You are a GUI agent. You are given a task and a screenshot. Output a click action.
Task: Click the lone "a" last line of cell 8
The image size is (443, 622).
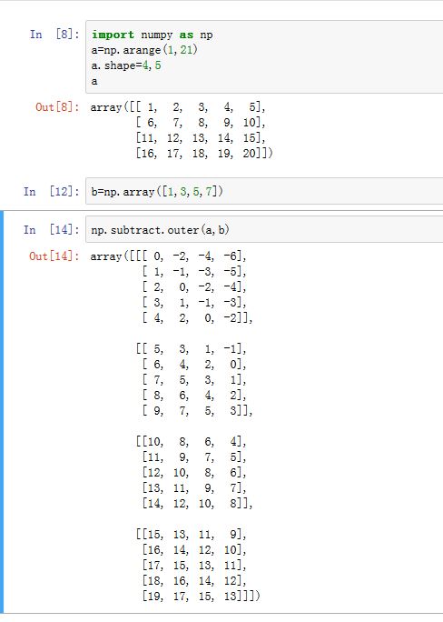click(94, 81)
